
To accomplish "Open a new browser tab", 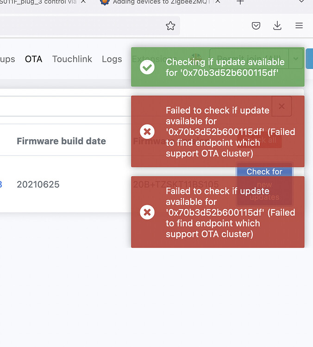I will [x=240, y=2].
